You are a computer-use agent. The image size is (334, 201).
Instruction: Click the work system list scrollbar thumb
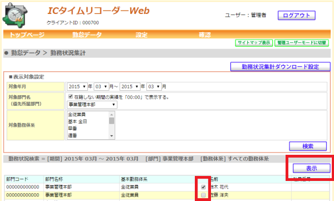click(112, 121)
